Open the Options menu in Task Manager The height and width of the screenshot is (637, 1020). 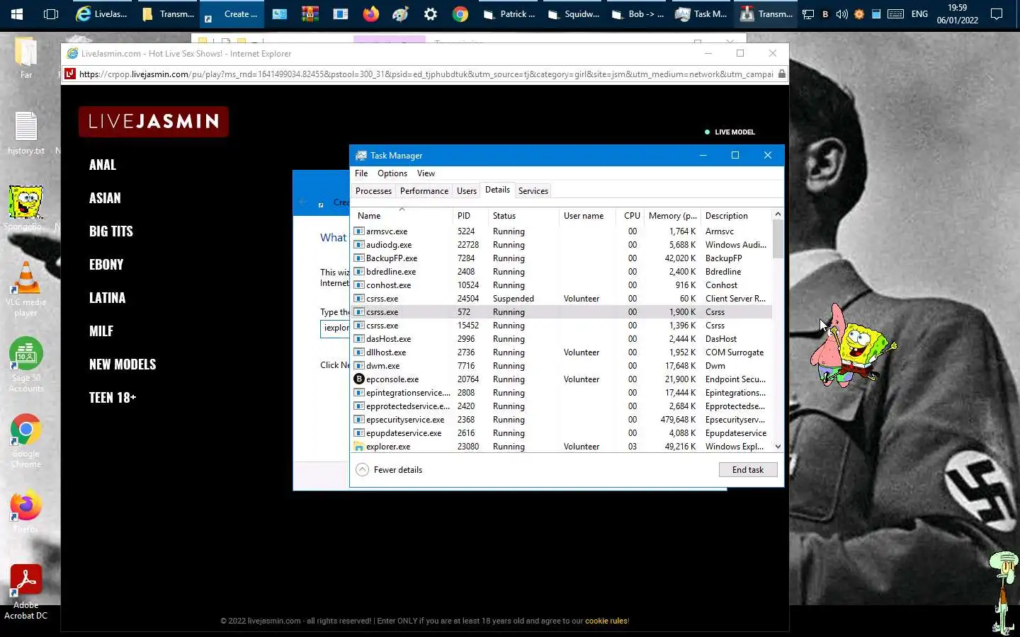pos(392,173)
